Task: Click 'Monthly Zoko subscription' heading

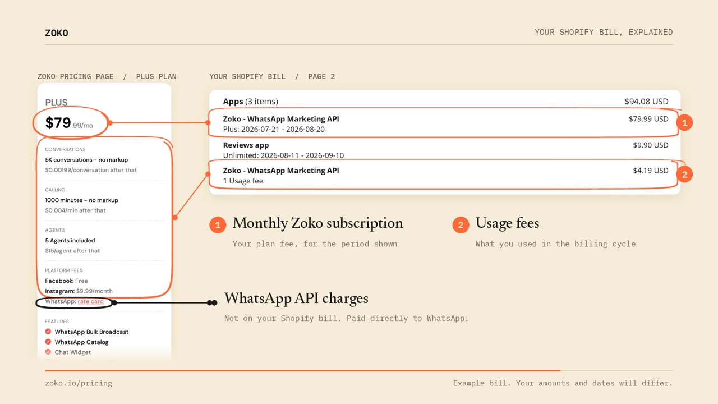Action: [317, 223]
